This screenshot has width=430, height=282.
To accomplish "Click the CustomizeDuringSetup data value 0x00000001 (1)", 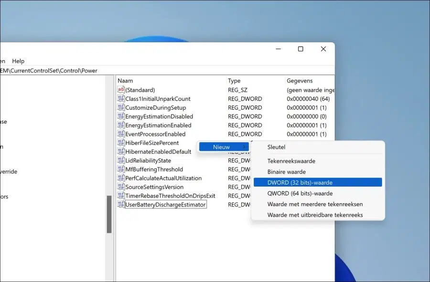I will tap(307, 107).
